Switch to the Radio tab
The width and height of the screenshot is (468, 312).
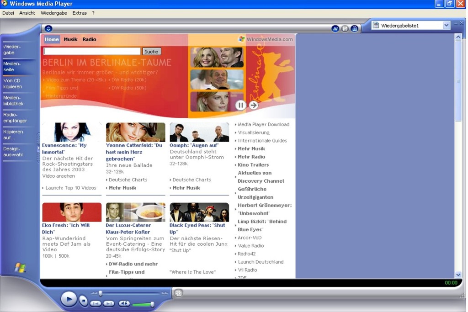(x=89, y=39)
